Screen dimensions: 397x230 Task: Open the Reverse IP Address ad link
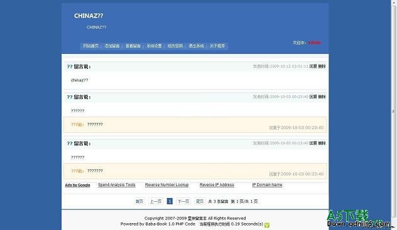217,185
